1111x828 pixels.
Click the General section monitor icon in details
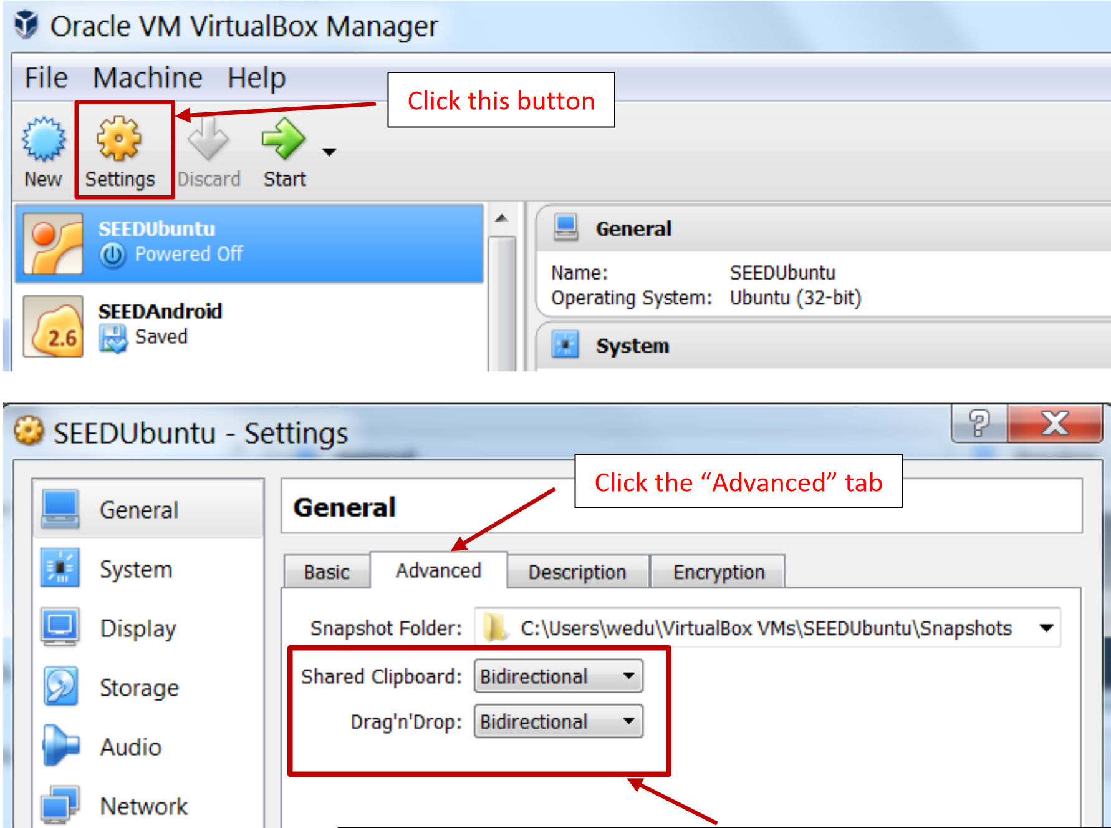tap(566, 228)
